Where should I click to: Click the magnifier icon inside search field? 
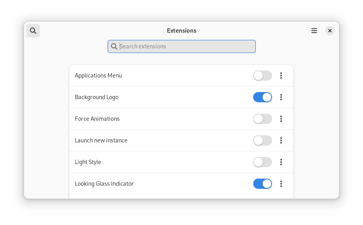(x=114, y=46)
